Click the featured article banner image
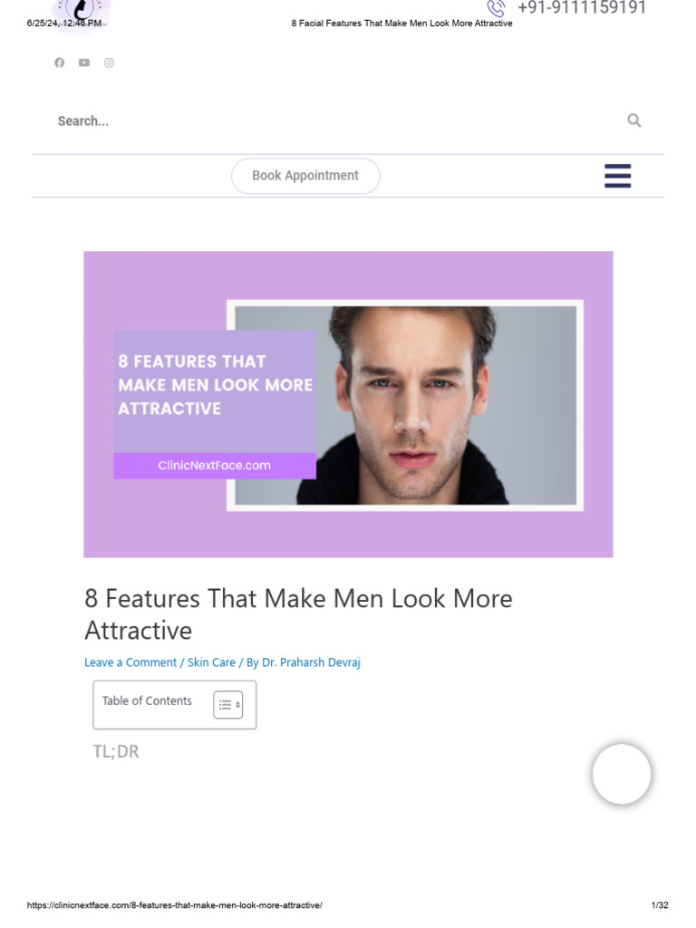Screen dimensions: 696x928 [x=348, y=404]
